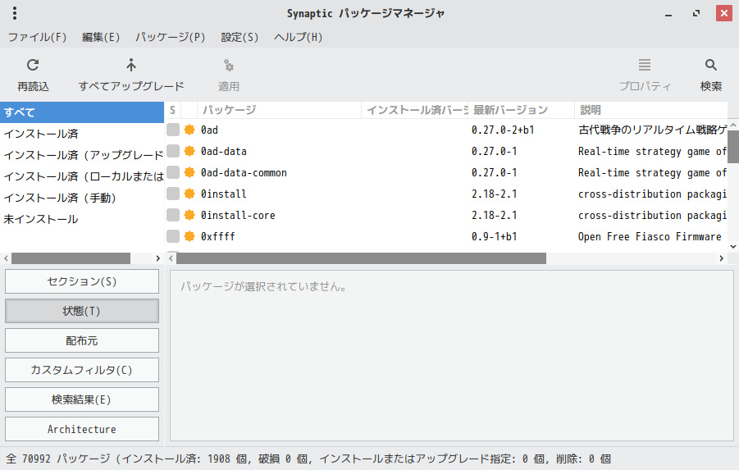Open the ファイル(F) menu
Screen dimensions: 739x470
37,37
